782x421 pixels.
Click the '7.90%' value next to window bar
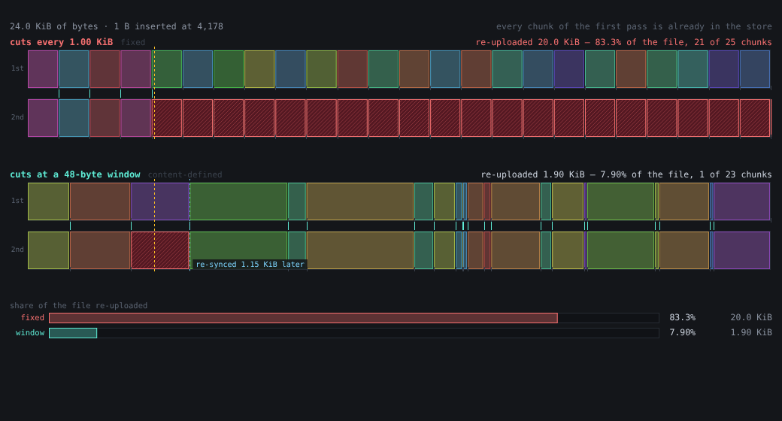pos(682,333)
